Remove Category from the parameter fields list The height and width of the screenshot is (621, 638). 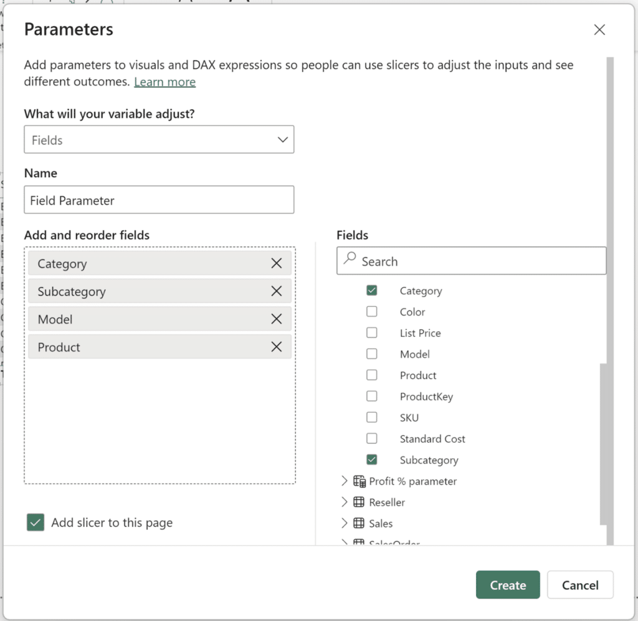tap(277, 263)
